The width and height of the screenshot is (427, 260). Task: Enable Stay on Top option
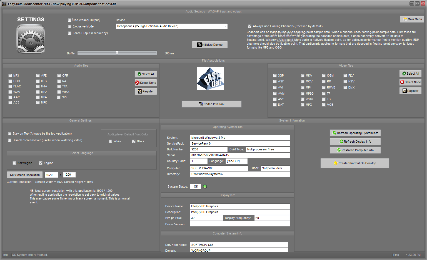(x=10, y=133)
